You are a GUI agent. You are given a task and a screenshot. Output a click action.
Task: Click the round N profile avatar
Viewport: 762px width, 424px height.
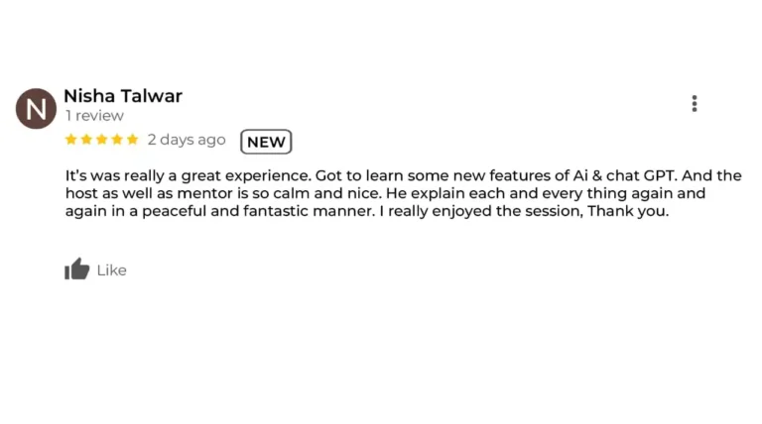[36, 108]
